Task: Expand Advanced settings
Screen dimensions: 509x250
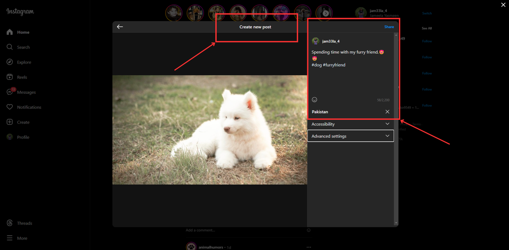Action: pyautogui.click(x=350, y=136)
